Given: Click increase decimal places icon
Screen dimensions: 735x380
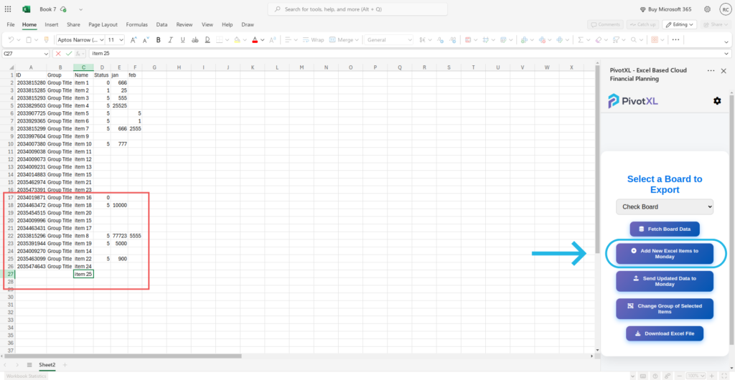Looking at the screenshot, I should click(452, 39).
